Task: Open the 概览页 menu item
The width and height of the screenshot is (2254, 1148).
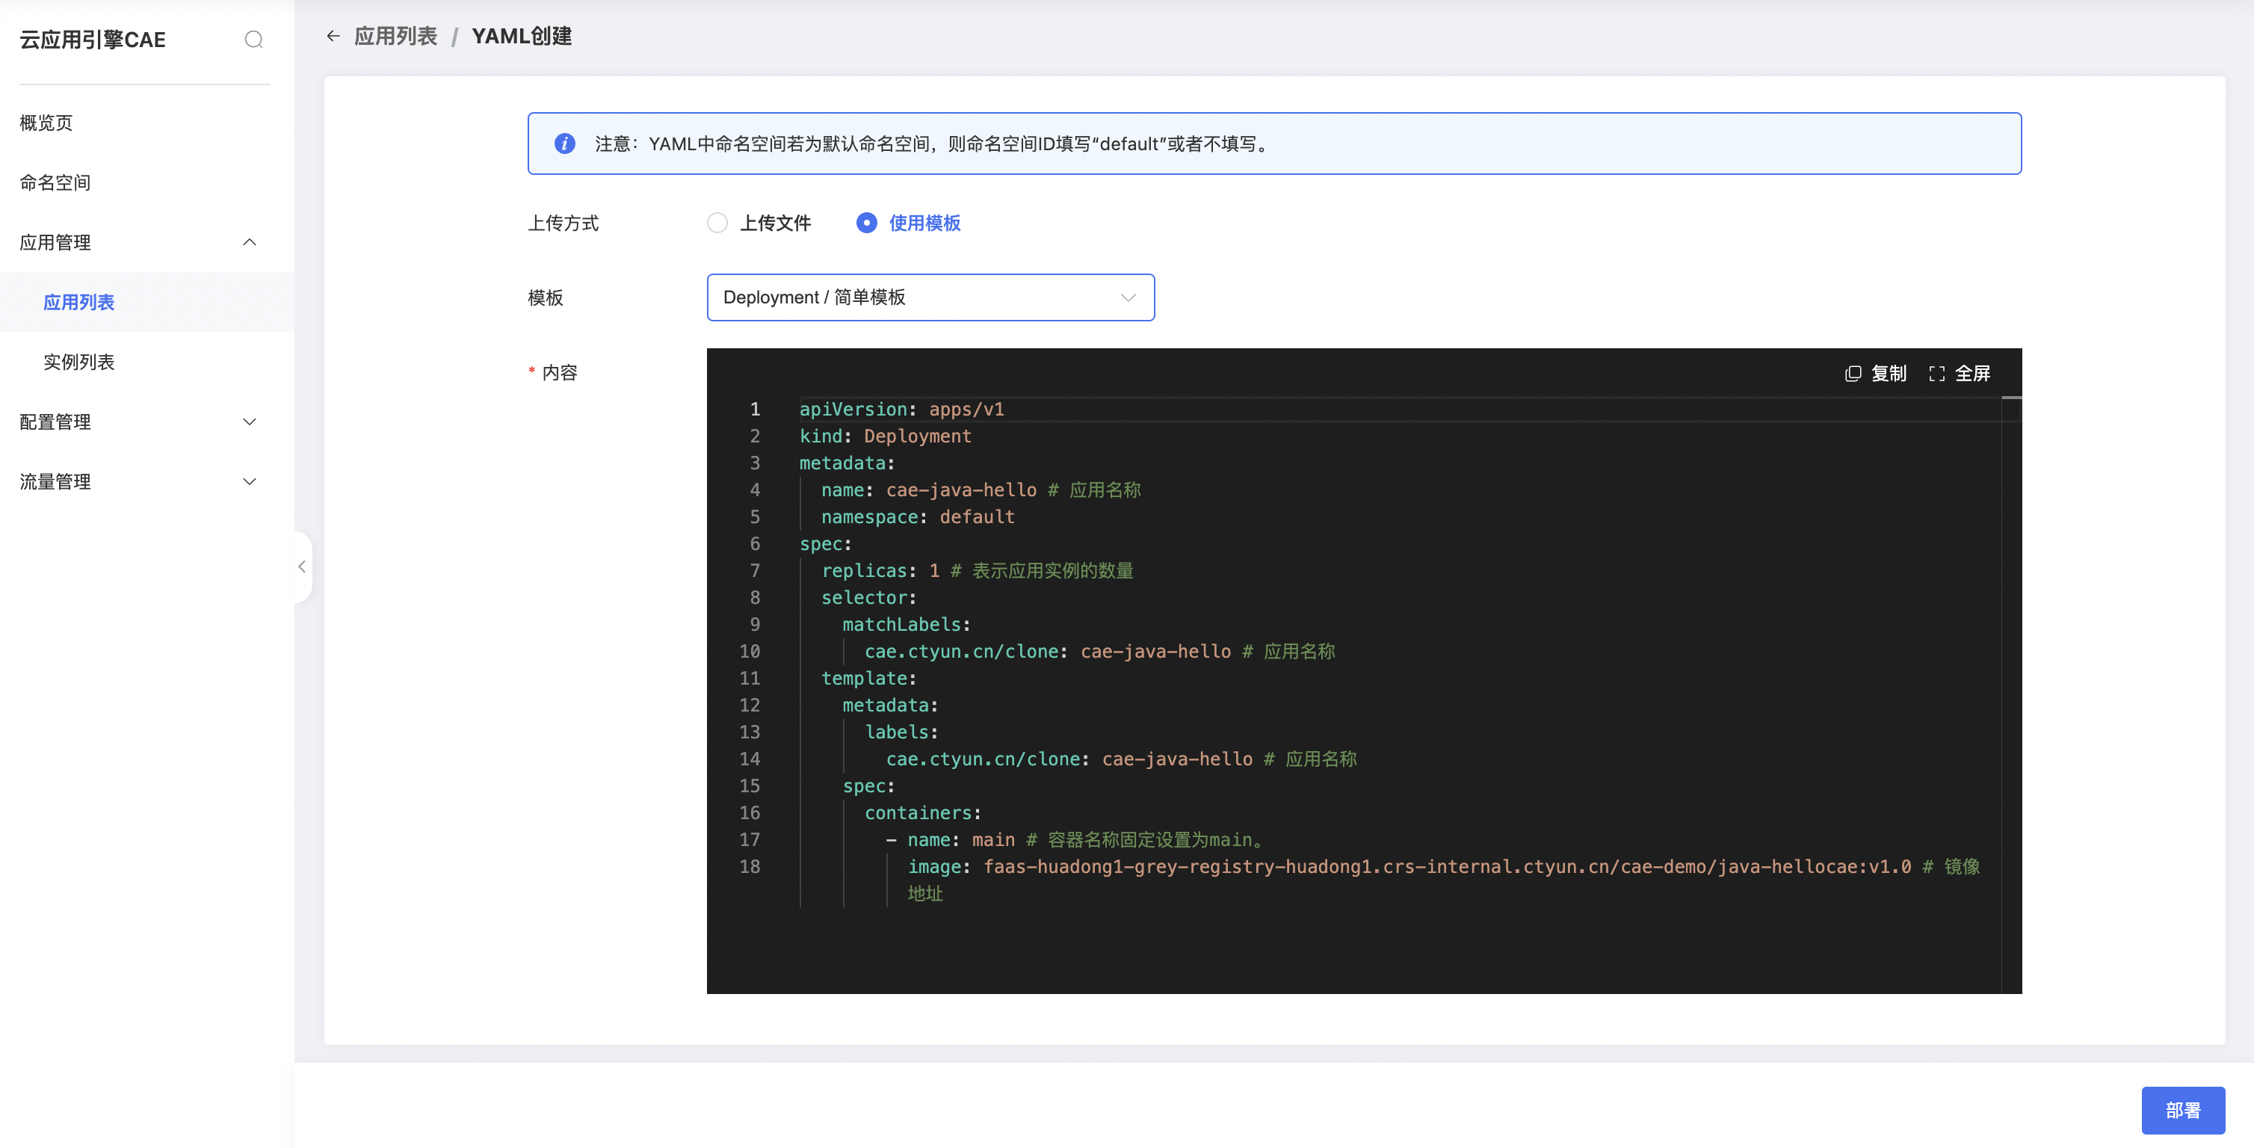Action: [46, 123]
